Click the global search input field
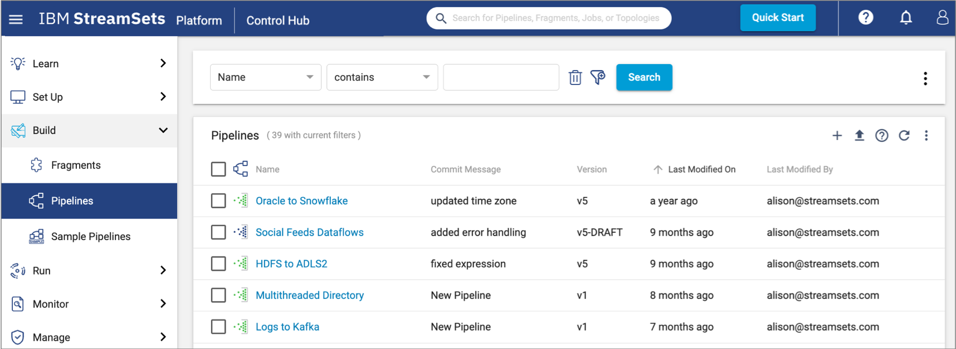 pyautogui.click(x=555, y=18)
